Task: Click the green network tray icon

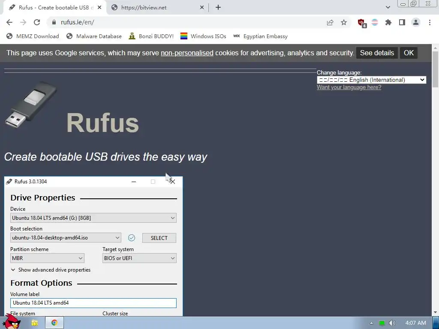Action: point(382,323)
